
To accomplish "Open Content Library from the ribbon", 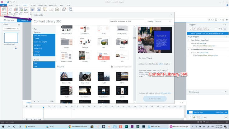I will pos(4,11).
